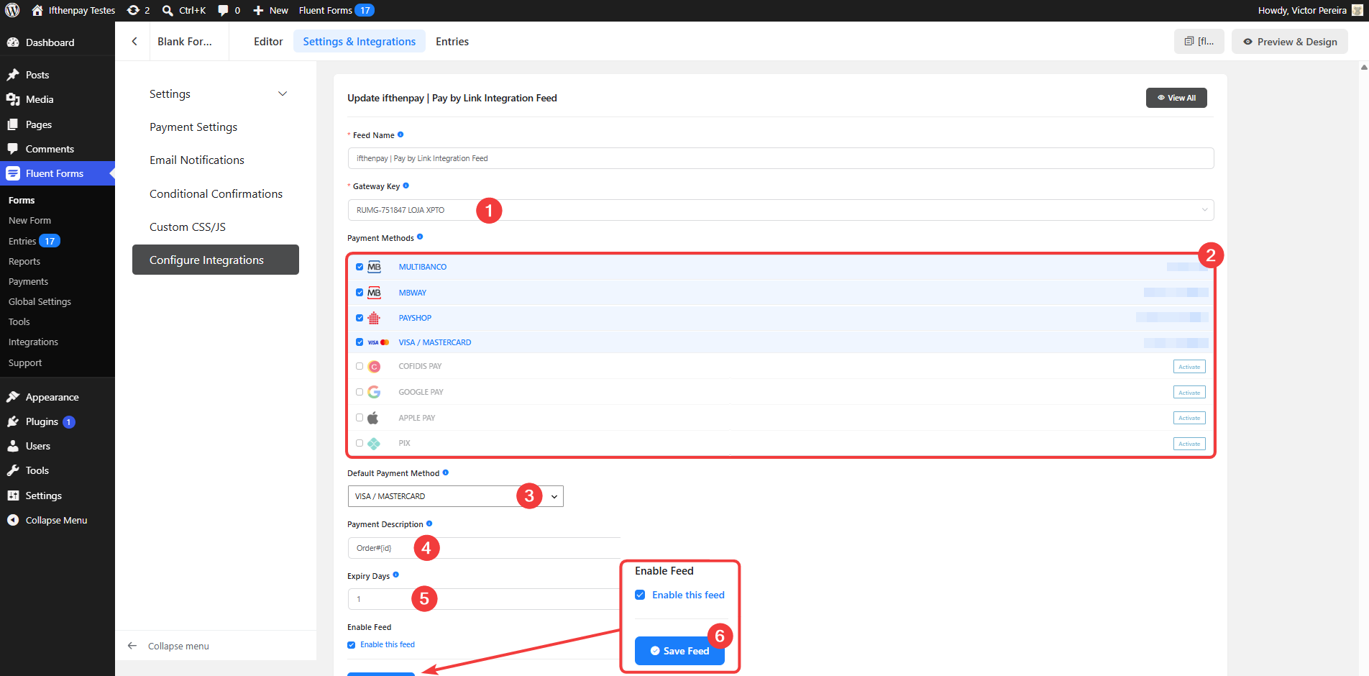Open Payment Settings in sidebar
The height and width of the screenshot is (676, 1369).
click(193, 127)
